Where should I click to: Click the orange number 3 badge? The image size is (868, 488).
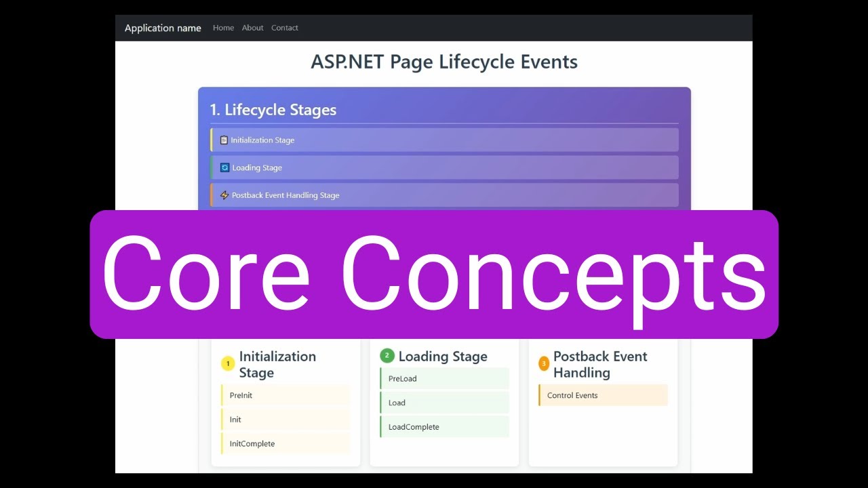pyautogui.click(x=544, y=364)
